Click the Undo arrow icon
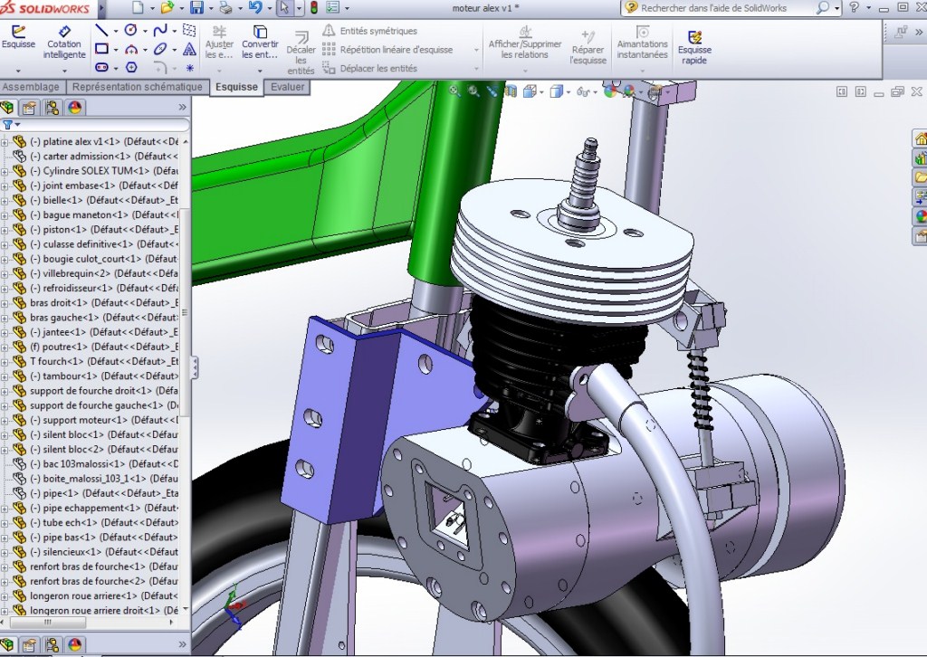 (255, 7)
